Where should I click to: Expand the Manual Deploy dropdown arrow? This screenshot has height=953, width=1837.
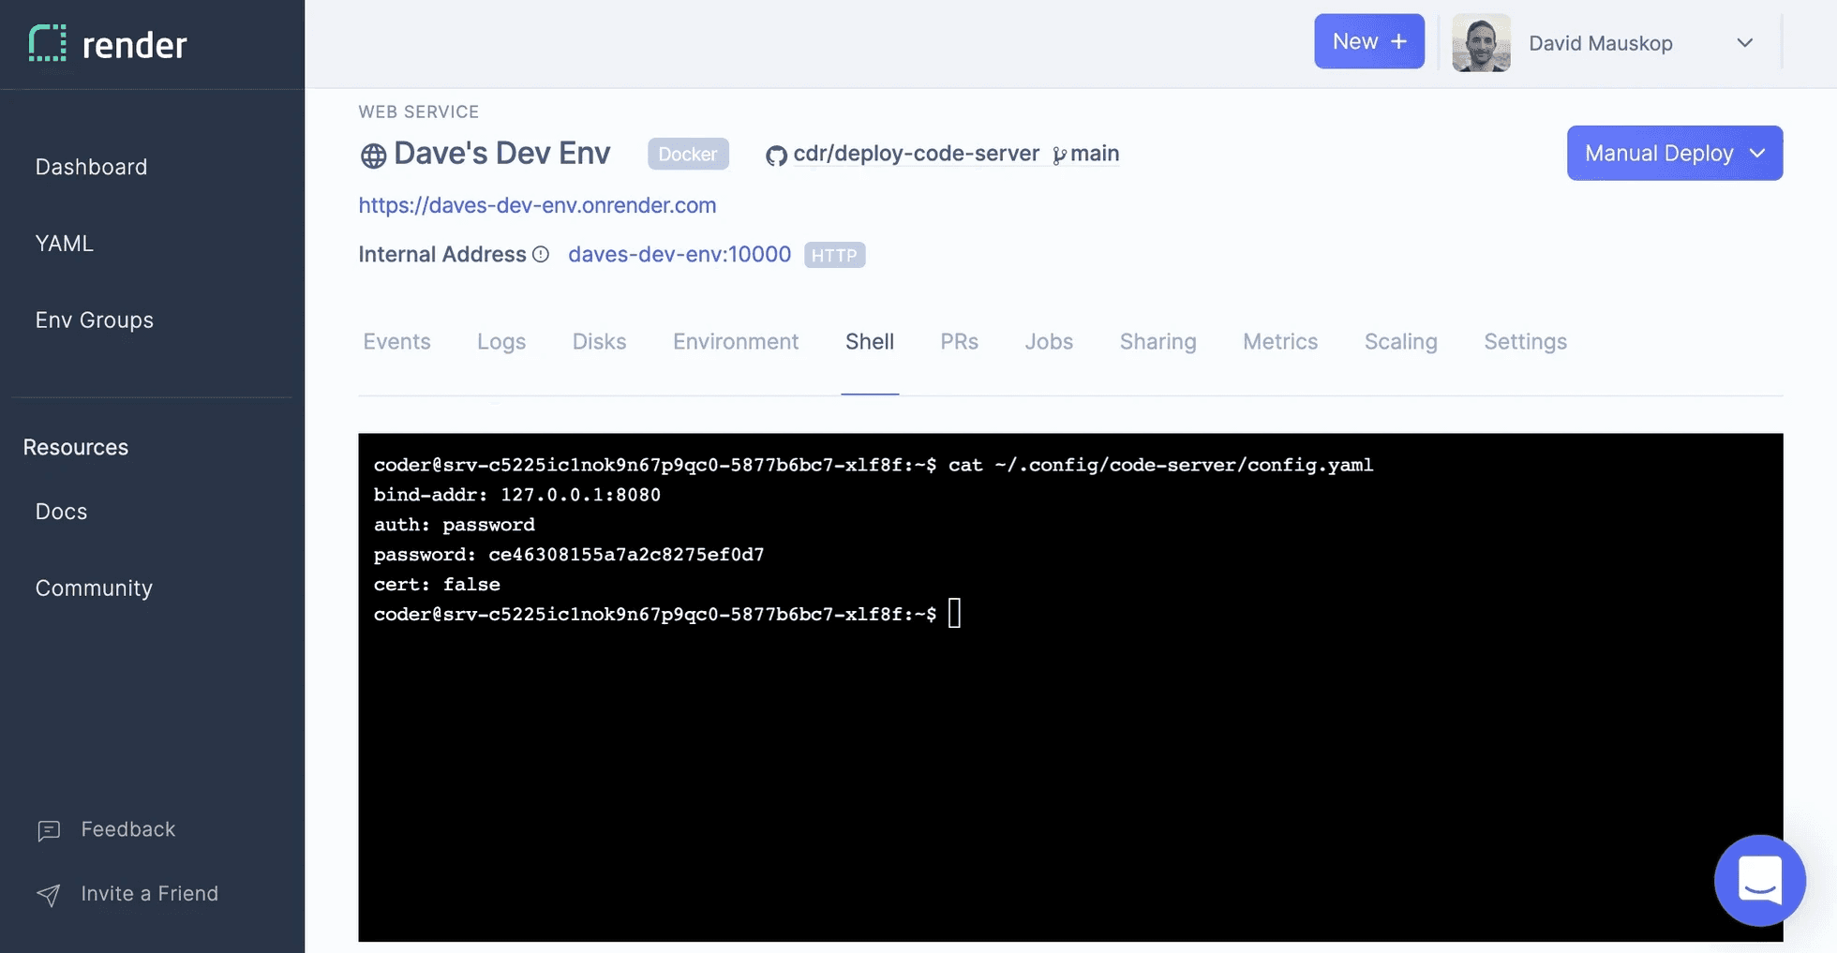1757,153
